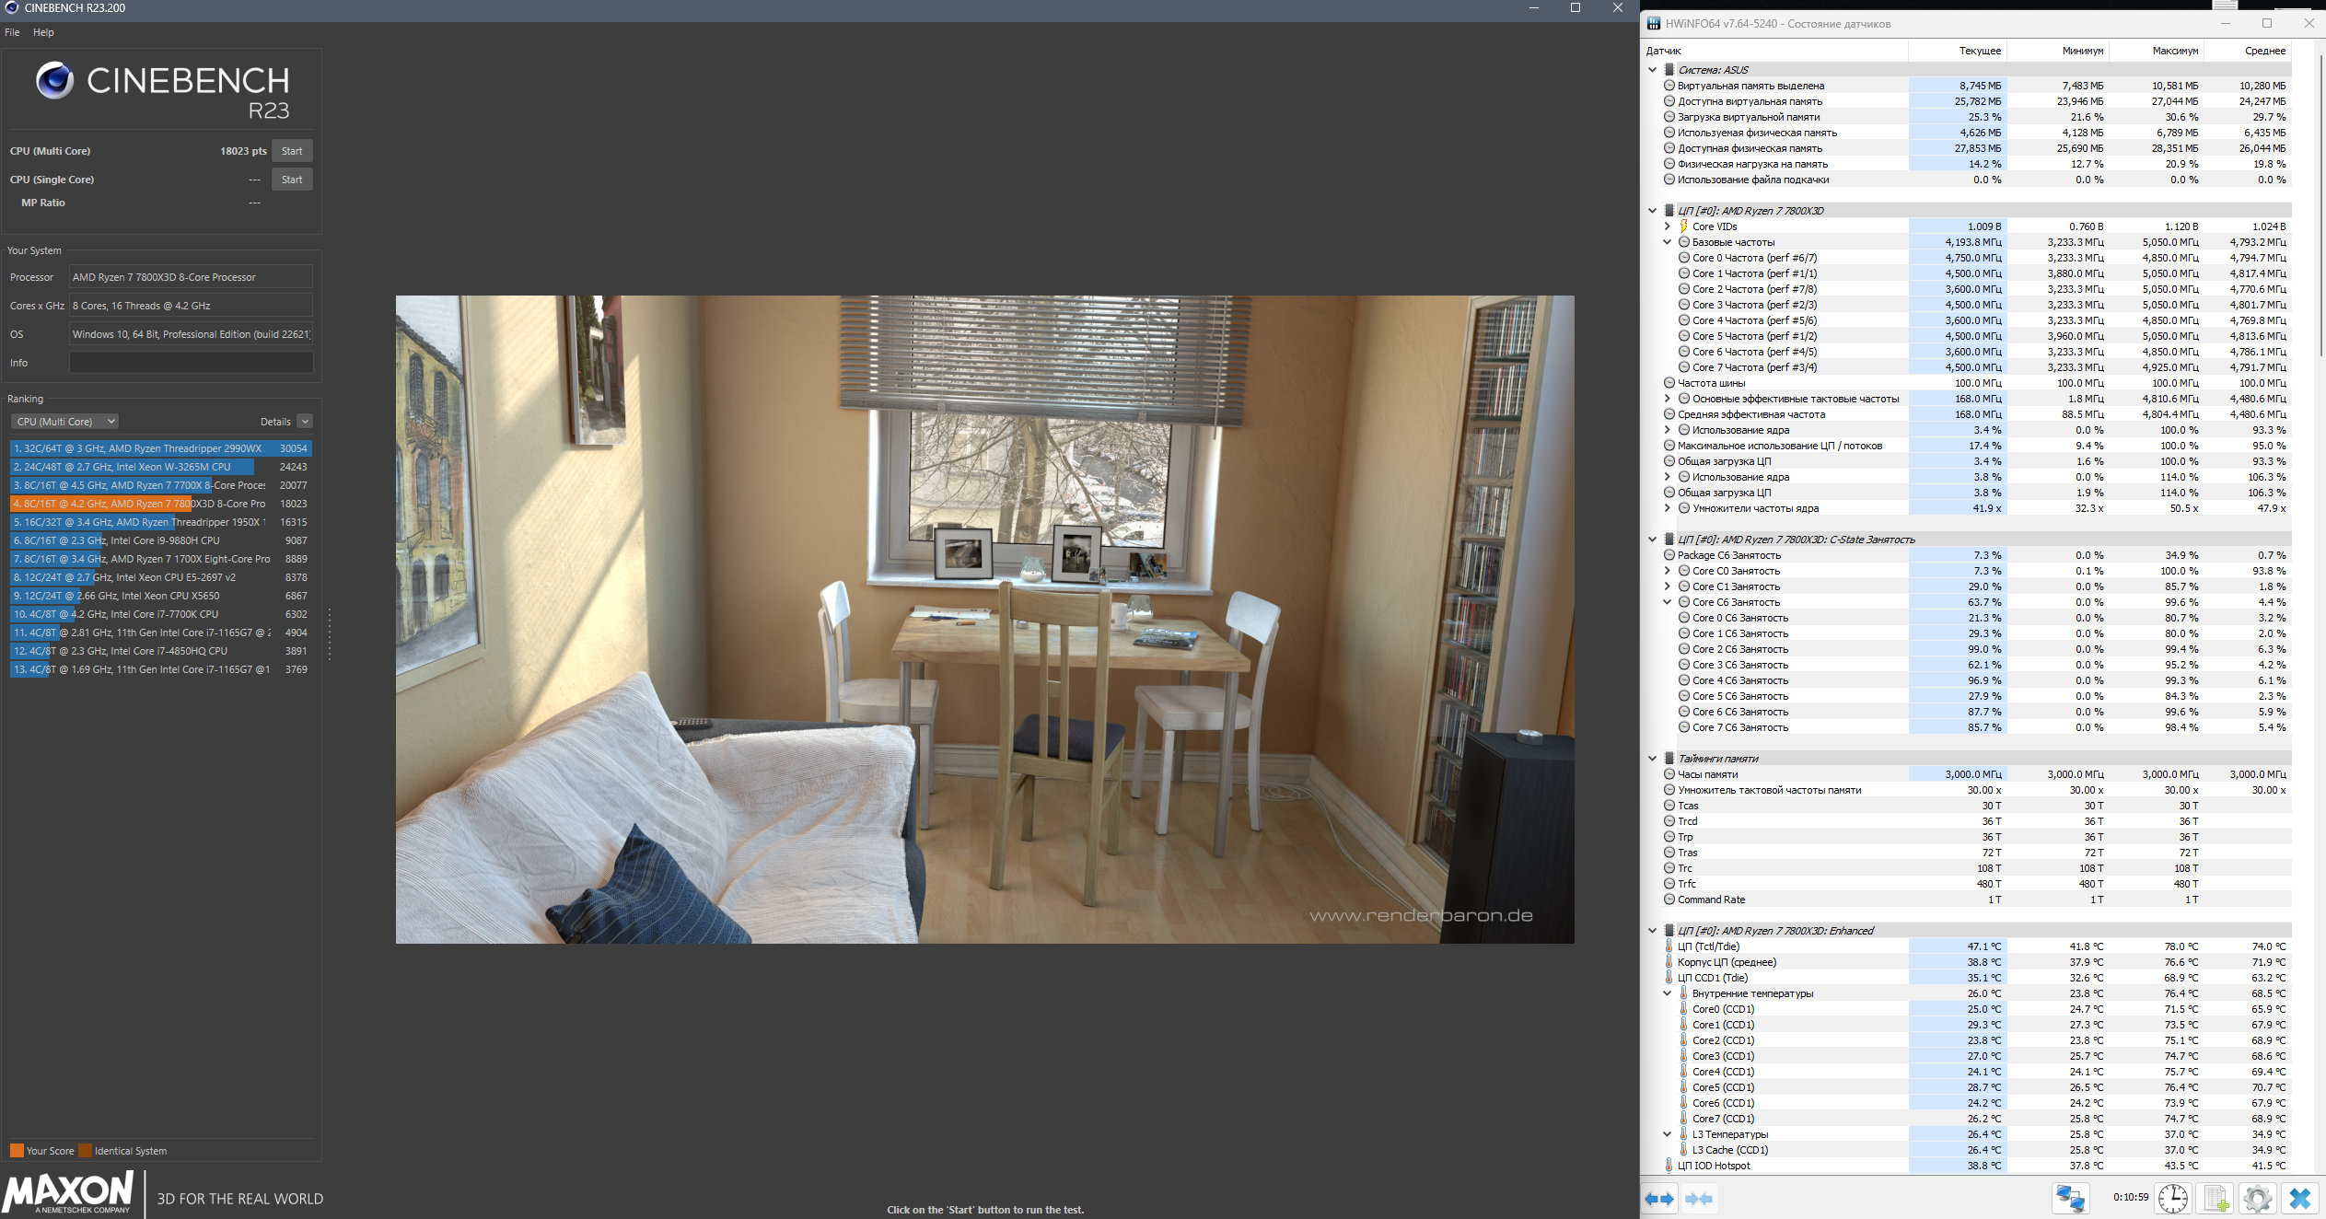2326x1219 pixels.
Task: Expand the Core VIDs row
Action: [1667, 226]
